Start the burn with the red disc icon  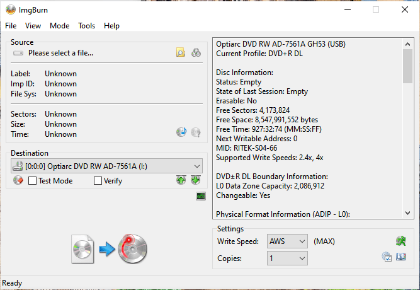(x=133, y=248)
